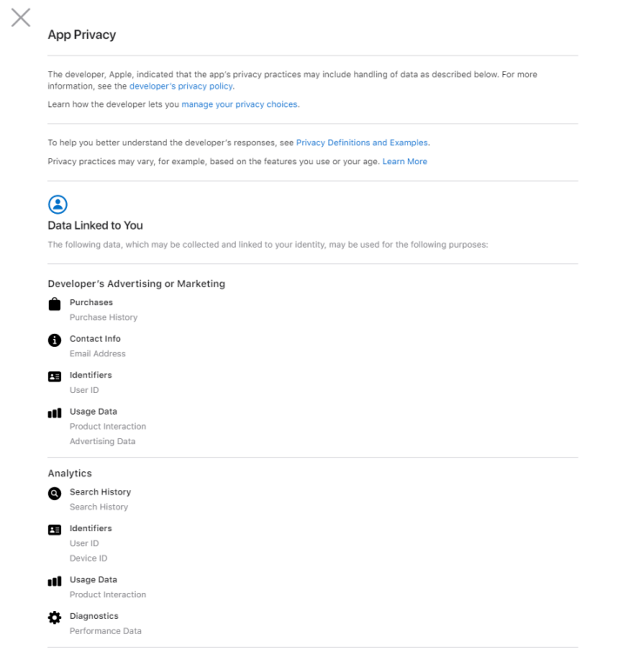The width and height of the screenshot is (623, 652).
Task: Select the App Privacy title
Action: [x=82, y=35]
